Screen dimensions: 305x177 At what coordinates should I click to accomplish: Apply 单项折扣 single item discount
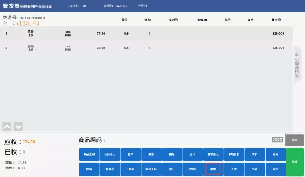point(234,154)
